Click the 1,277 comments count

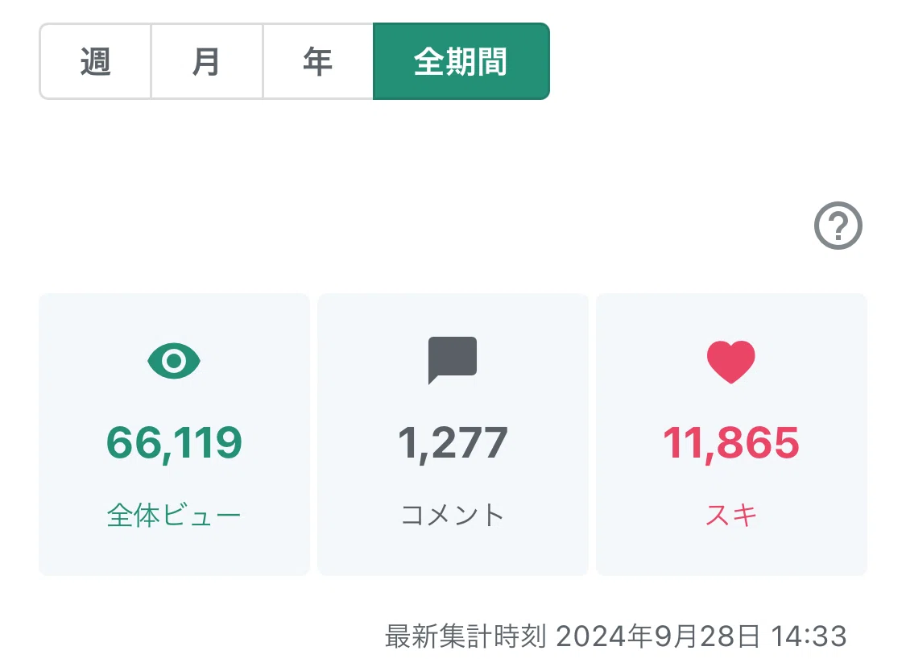[x=453, y=443]
